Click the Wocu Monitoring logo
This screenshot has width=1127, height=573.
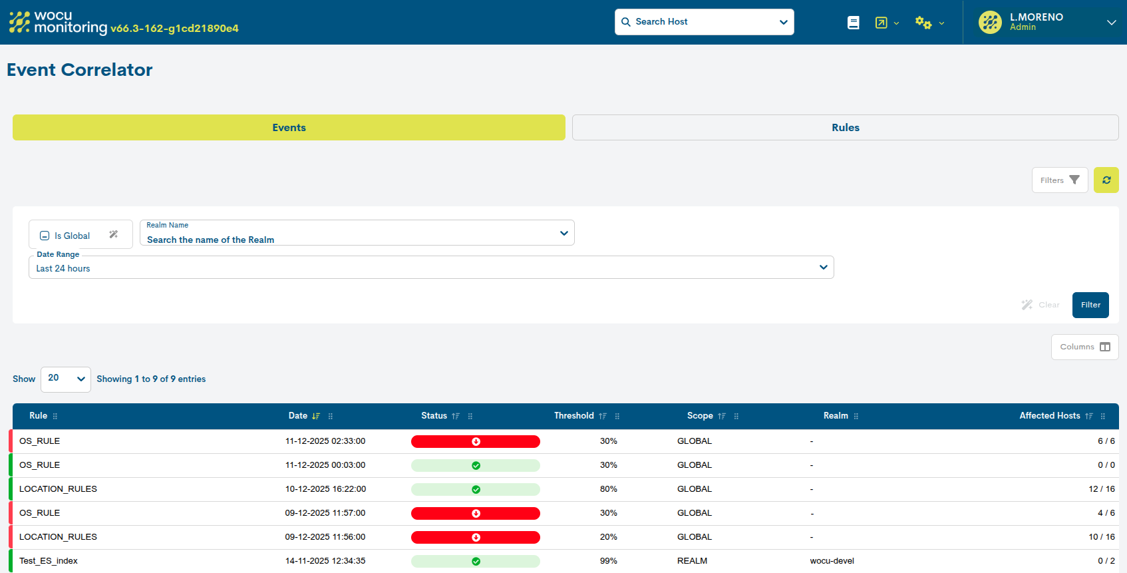point(58,22)
